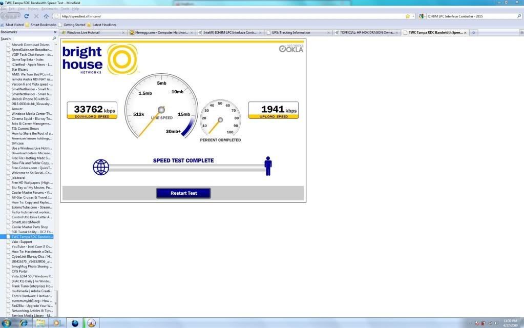
Task: Open the Cinema Squid - Blu-ray bookmark
Action: (30, 119)
